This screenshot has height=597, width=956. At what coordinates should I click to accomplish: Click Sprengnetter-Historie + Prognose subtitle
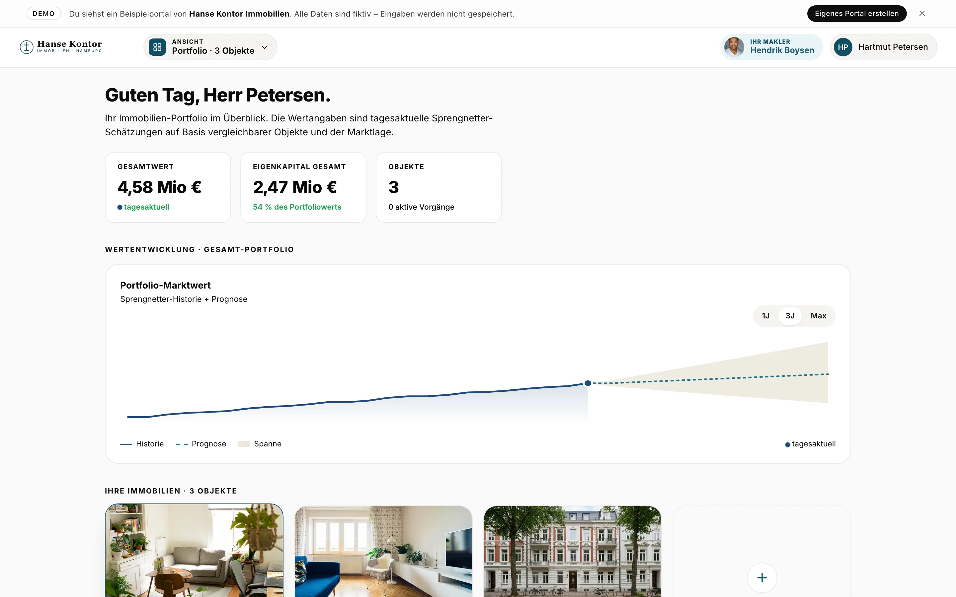click(184, 299)
